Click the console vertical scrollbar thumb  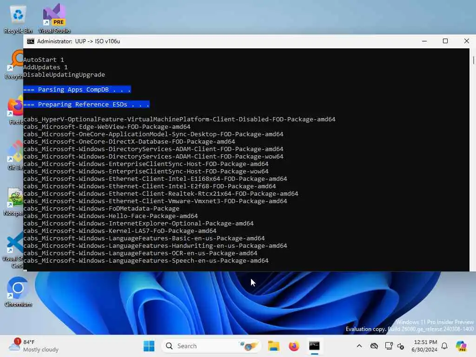coord(473,60)
